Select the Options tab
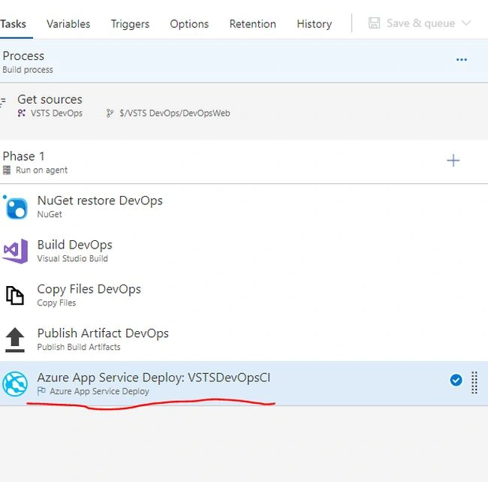Screen dimensions: 488x482 click(189, 24)
